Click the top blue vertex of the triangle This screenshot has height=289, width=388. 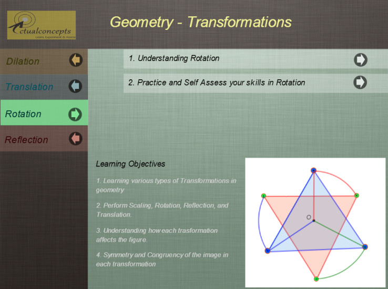[313, 170]
